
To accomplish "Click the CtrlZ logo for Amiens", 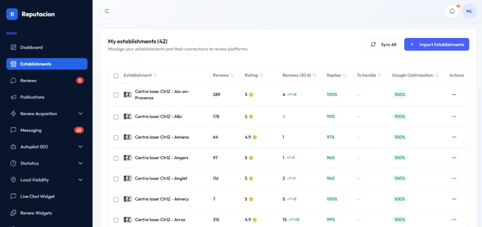I will click(127, 137).
